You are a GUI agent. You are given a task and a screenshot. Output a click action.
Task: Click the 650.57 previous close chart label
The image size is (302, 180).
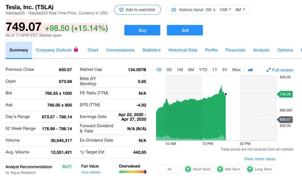[x=285, y=119]
